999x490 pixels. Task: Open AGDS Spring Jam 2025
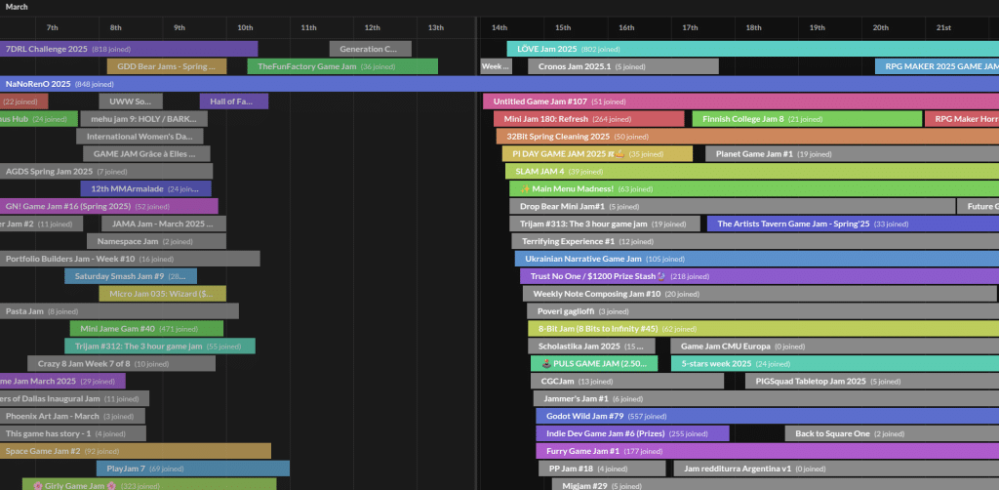(x=106, y=172)
